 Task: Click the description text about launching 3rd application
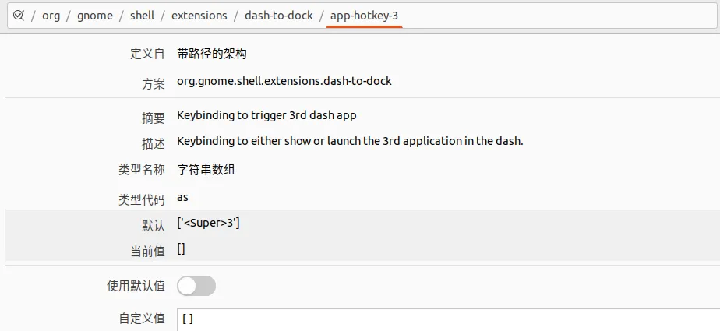pyautogui.click(x=350, y=141)
